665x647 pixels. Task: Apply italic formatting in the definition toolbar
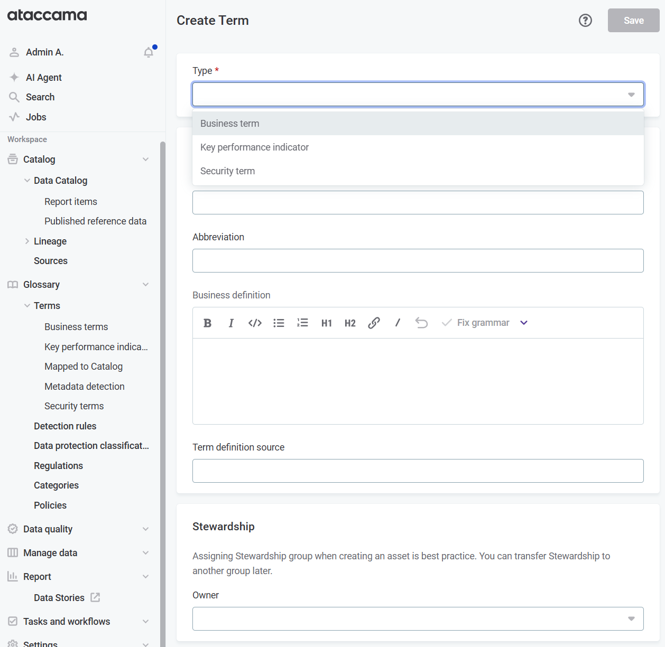[x=231, y=323]
